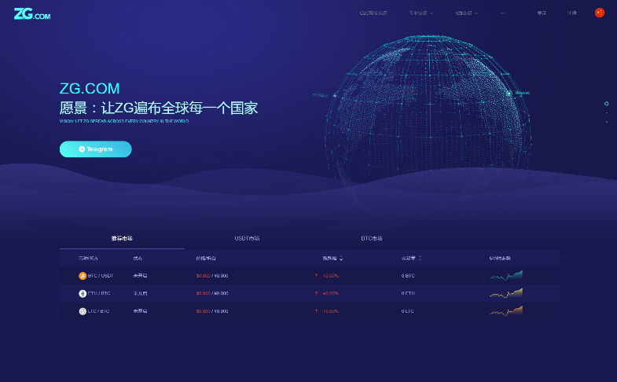The height and width of the screenshot is (382, 617).
Task: Switch to the recommended market tab
Action: point(122,238)
